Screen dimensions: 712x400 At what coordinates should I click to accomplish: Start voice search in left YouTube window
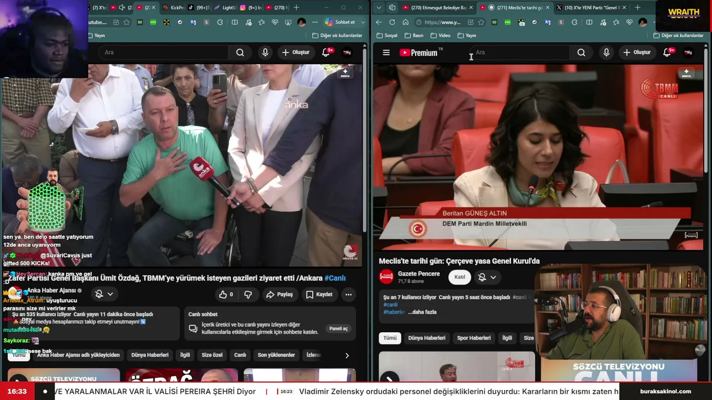(x=265, y=52)
